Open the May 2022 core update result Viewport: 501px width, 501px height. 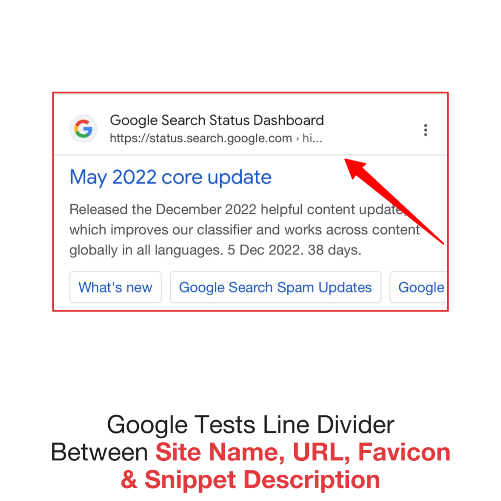pyautogui.click(x=170, y=177)
